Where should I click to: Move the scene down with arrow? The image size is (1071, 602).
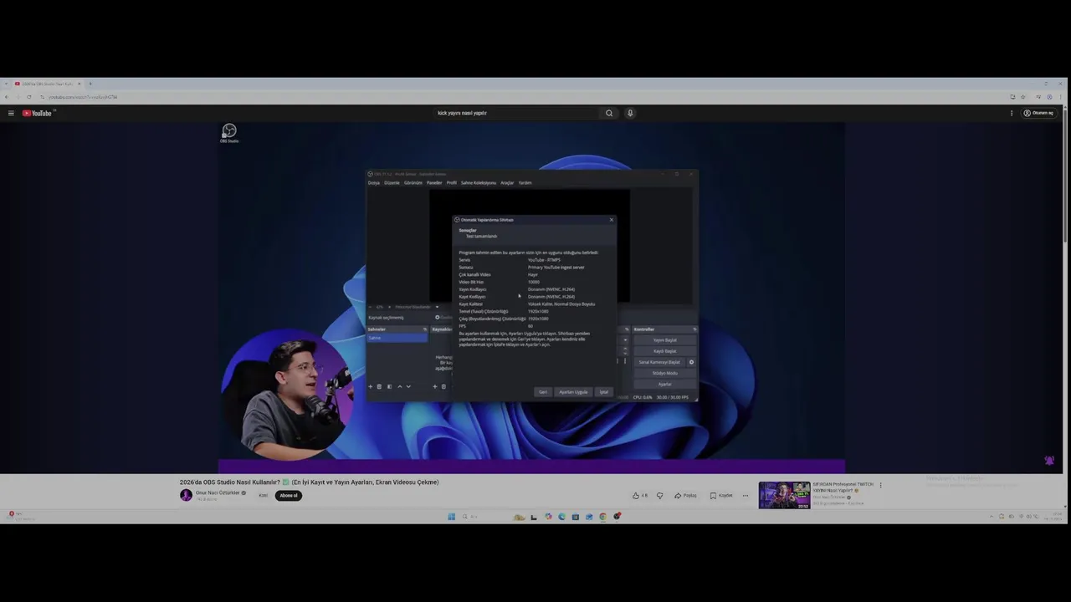pos(408,386)
